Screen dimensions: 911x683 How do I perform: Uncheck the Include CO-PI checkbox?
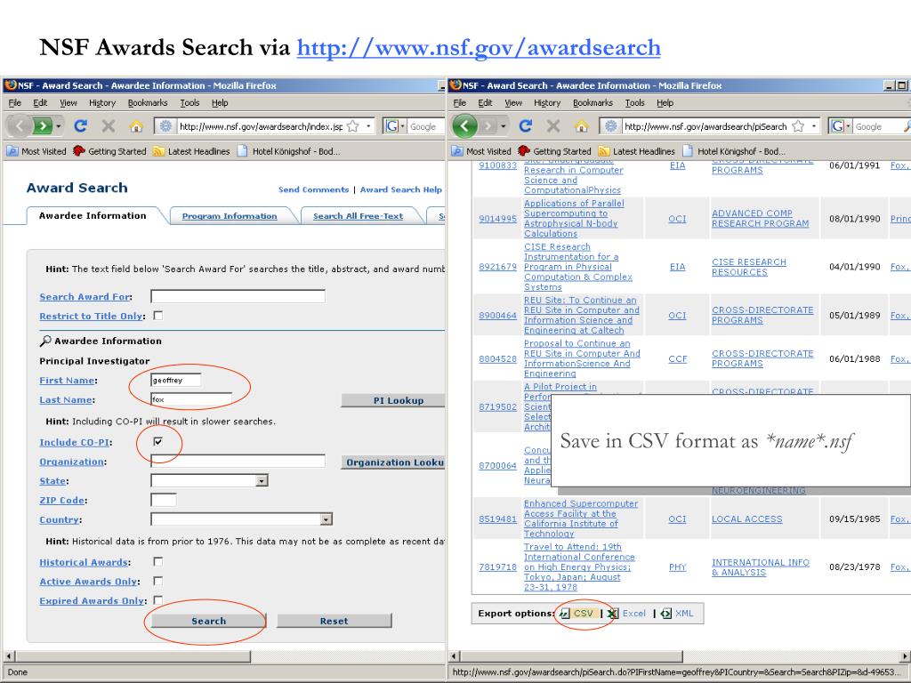pyautogui.click(x=158, y=442)
